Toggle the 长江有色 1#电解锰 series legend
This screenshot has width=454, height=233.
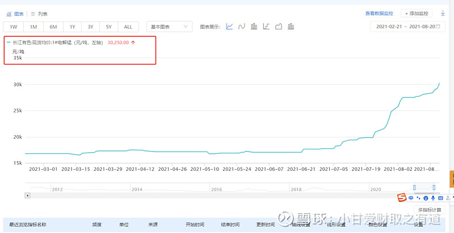pos(54,42)
